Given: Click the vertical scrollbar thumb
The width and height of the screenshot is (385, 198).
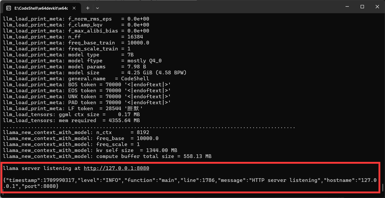Looking at the screenshot, I should (x=383, y=187).
